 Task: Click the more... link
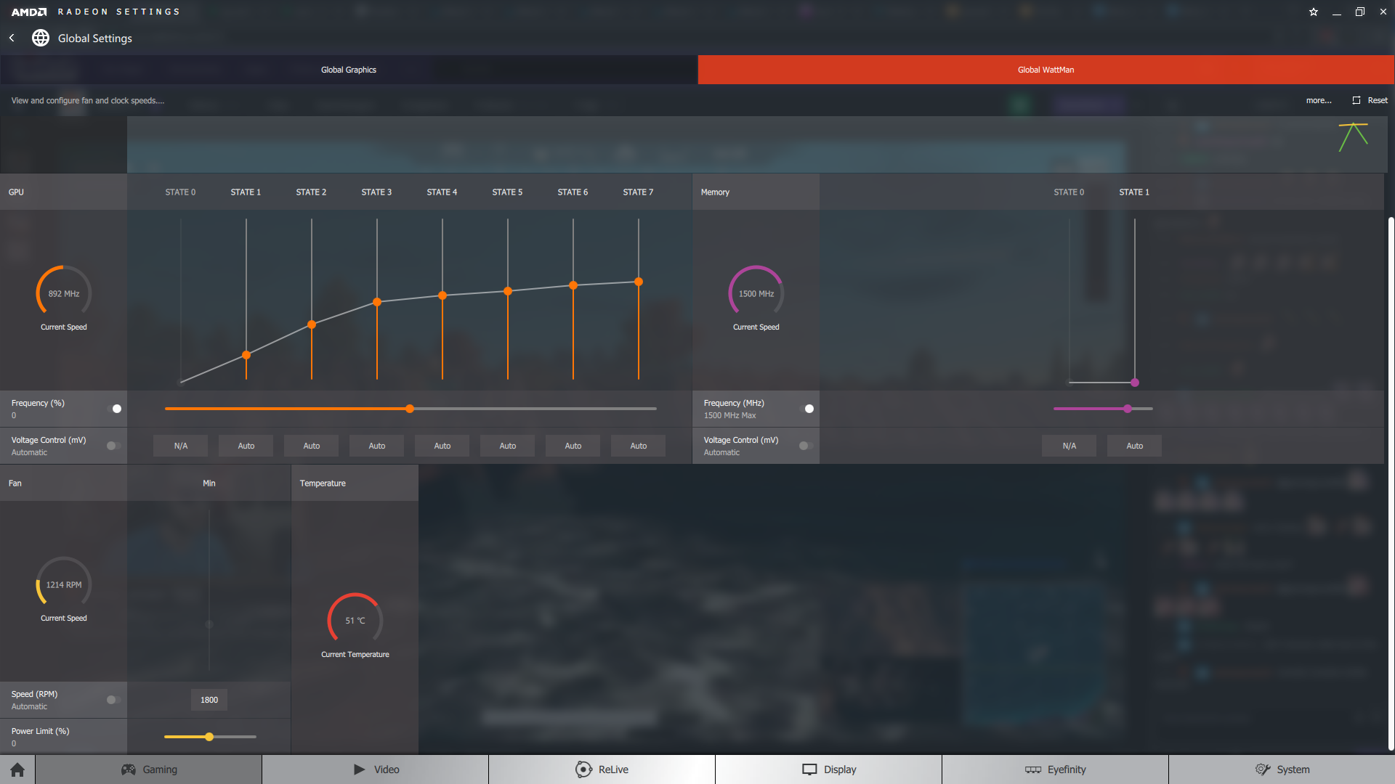(x=1319, y=100)
